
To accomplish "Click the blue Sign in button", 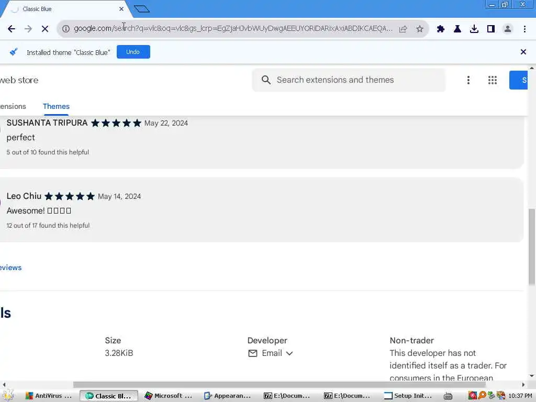I will [x=518, y=80].
